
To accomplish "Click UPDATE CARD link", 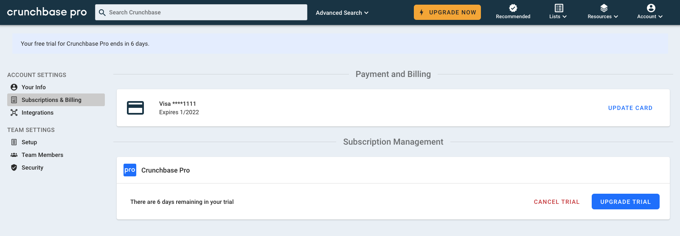I will [630, 108].
